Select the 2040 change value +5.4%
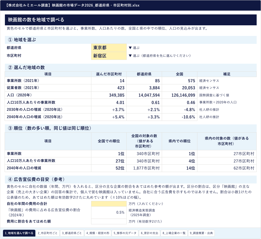 click(x=109, y=117)
